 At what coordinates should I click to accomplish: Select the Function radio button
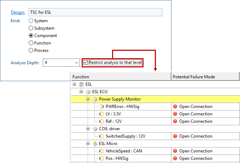[31, 43]
